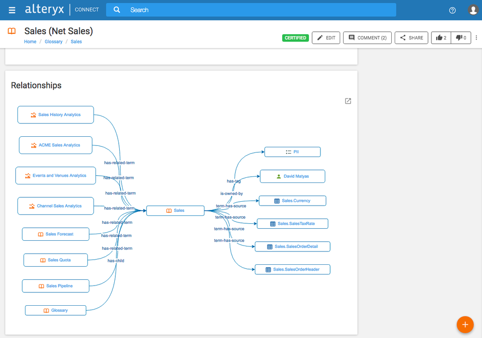The image size is (482, 338).
Task: Open COMMENT (2) button
Action: pyautogui.click(x=367, y=38)
